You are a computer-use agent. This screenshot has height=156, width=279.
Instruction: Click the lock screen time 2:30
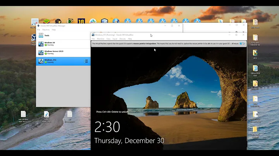[x=107, y=127]
